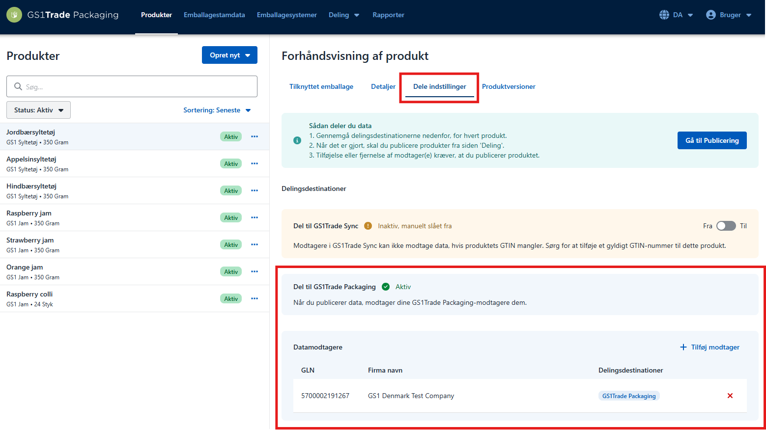
Task: Click into the Søg search field
Action: (132, 86)
